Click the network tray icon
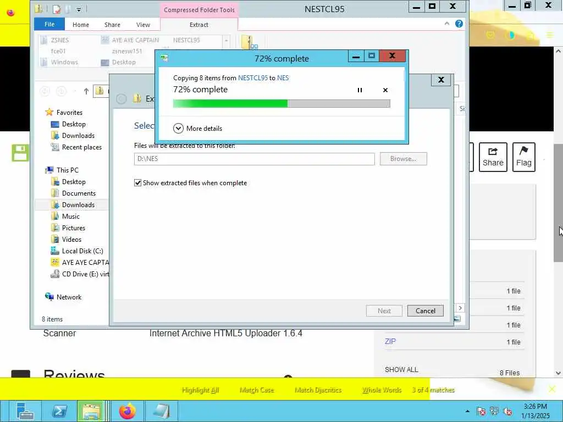This screenshot has width=563, height=422. (494, 411)
